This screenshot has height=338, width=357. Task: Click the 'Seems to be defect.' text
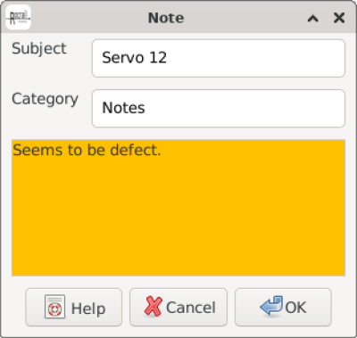[x=87, y=150]
